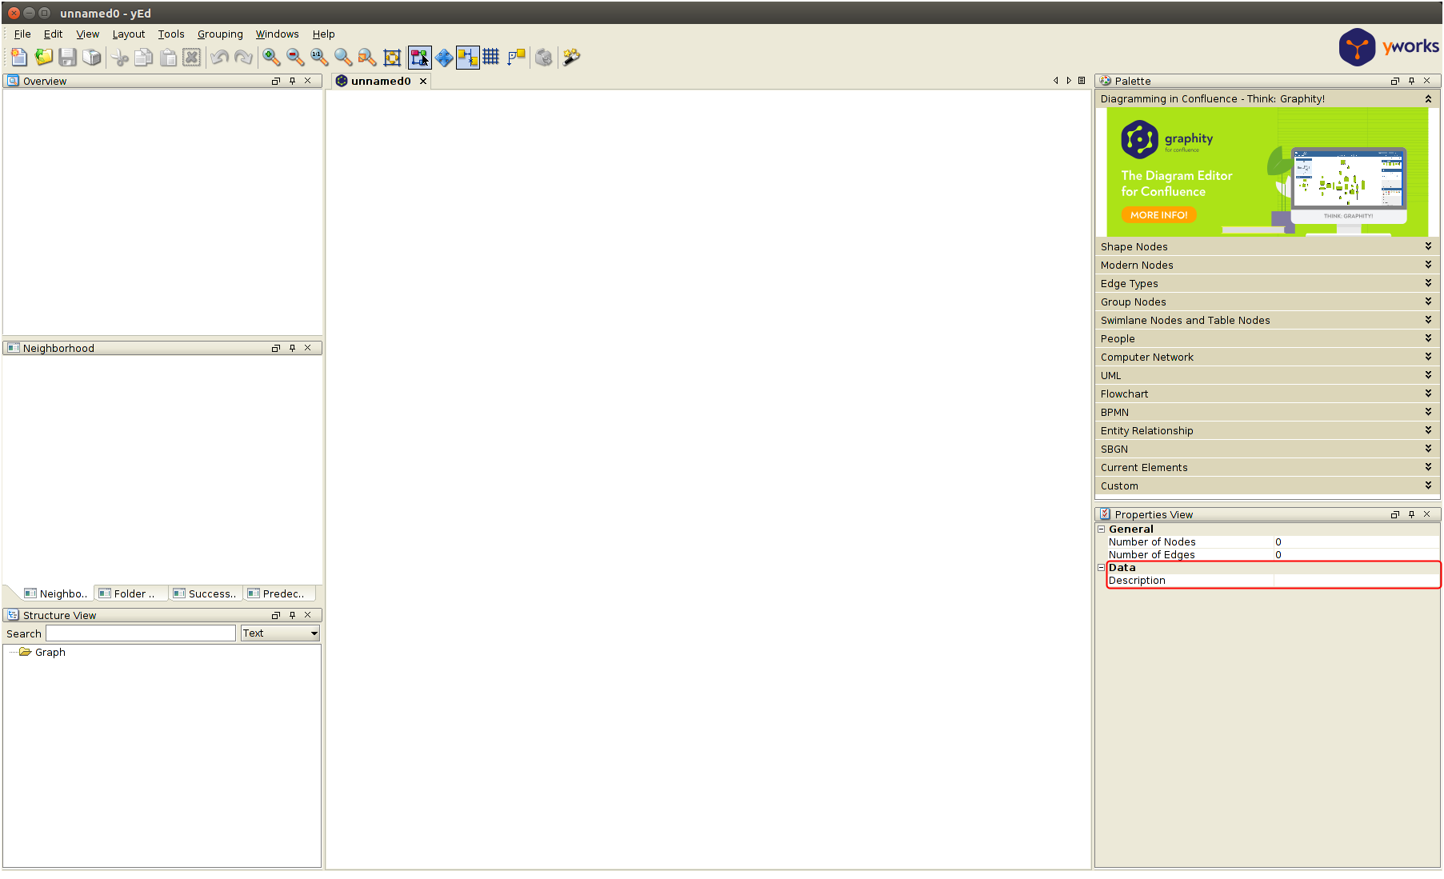1444x879 pixels.
Task: Open the properties mapper cube icon
Action: 544,57
